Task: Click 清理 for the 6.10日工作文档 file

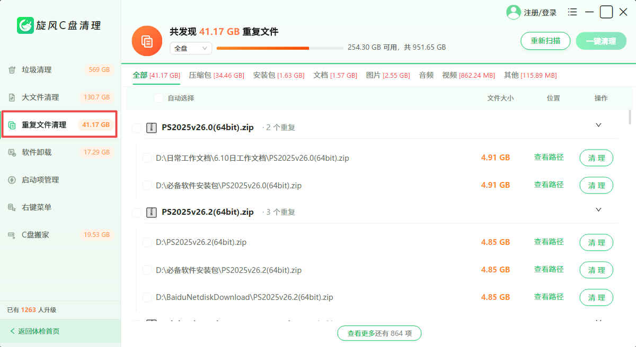Action: 596,158
